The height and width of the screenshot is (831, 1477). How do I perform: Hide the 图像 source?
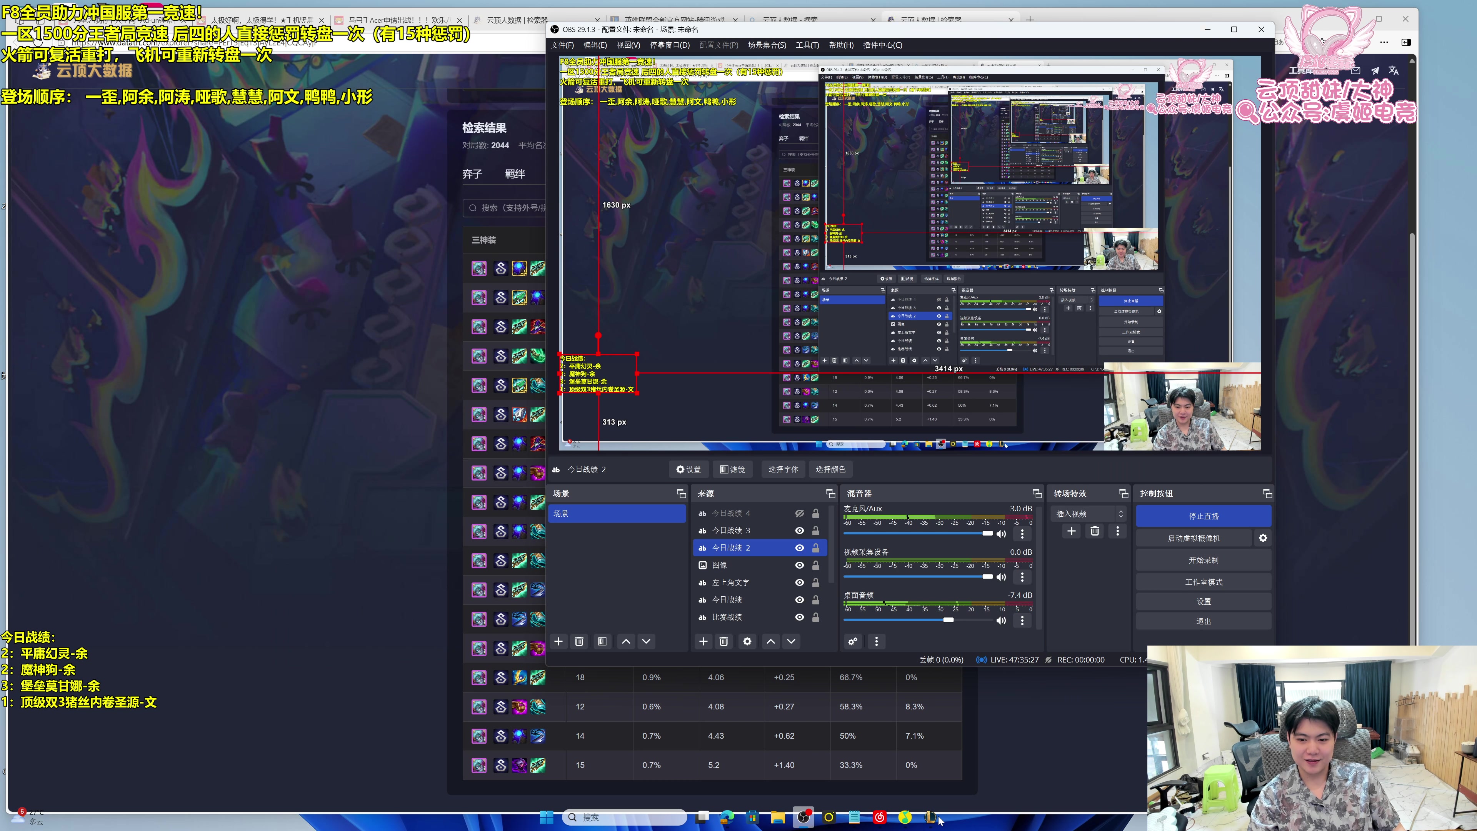click(799, 565)
